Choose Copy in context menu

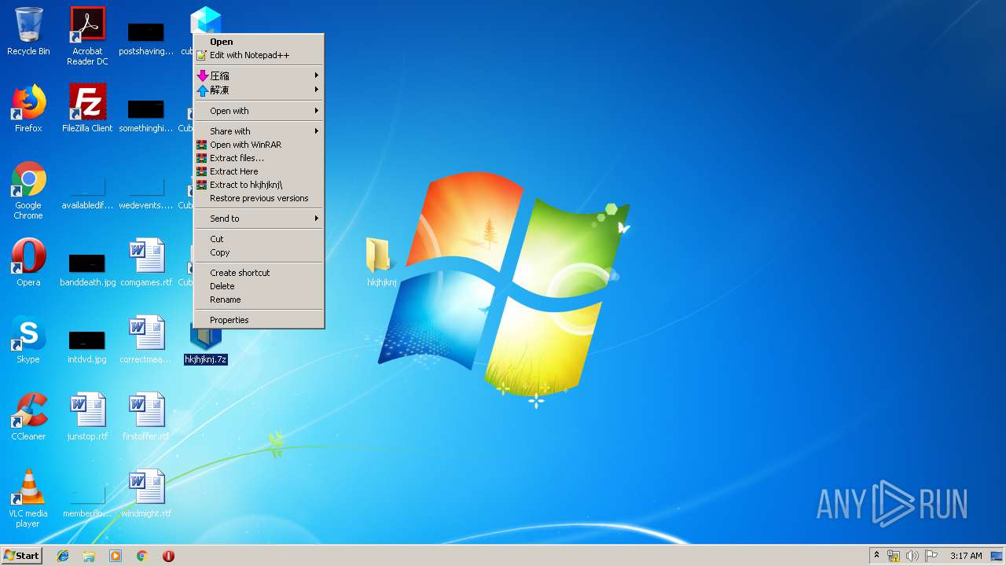[x=259, y=252]
